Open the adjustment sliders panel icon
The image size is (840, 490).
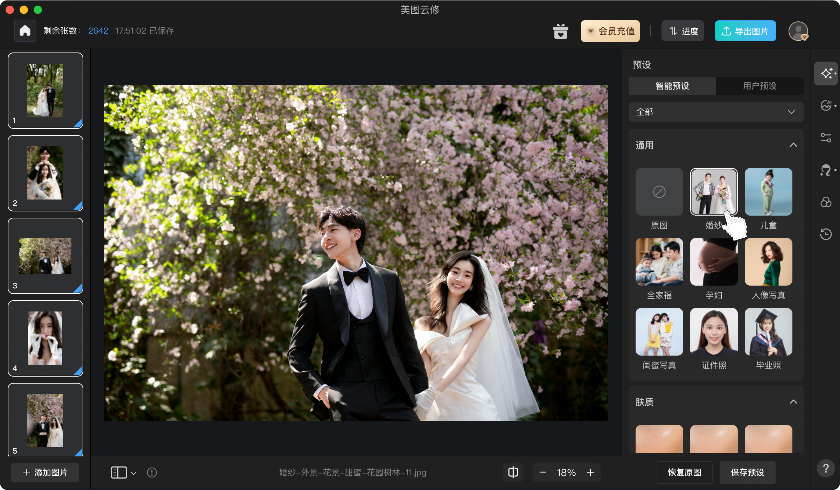[826, 138]
